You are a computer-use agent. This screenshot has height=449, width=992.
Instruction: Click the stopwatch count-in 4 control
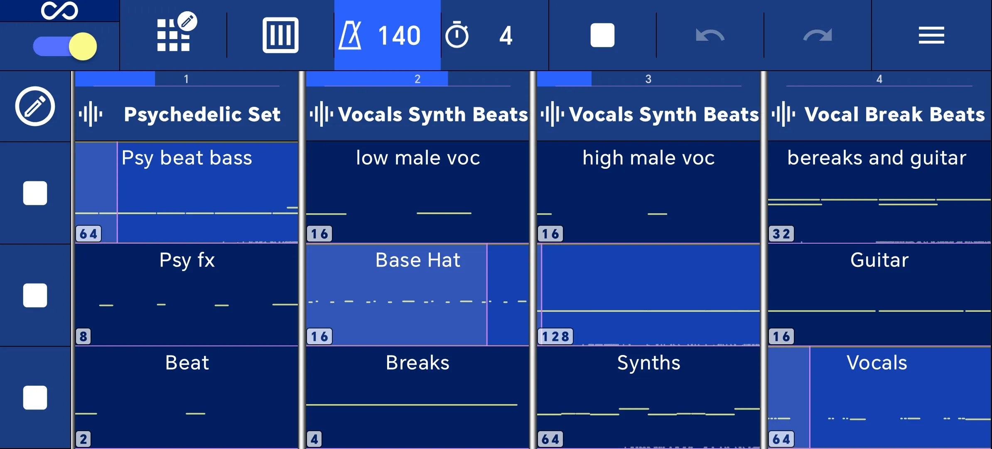[494, 35]
